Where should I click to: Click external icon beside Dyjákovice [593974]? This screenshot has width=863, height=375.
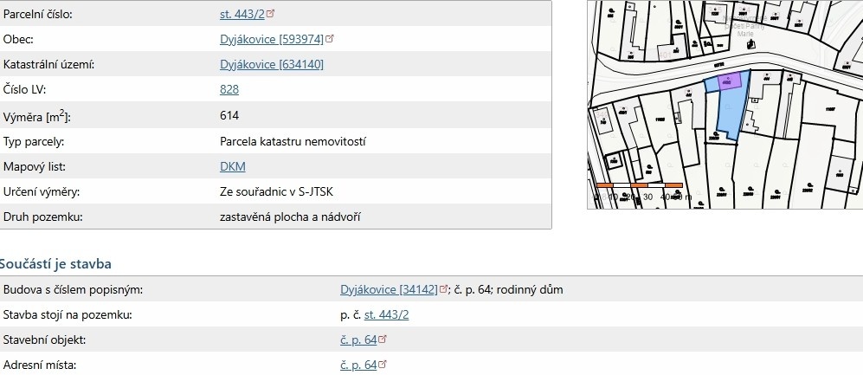tap(330, 39)
